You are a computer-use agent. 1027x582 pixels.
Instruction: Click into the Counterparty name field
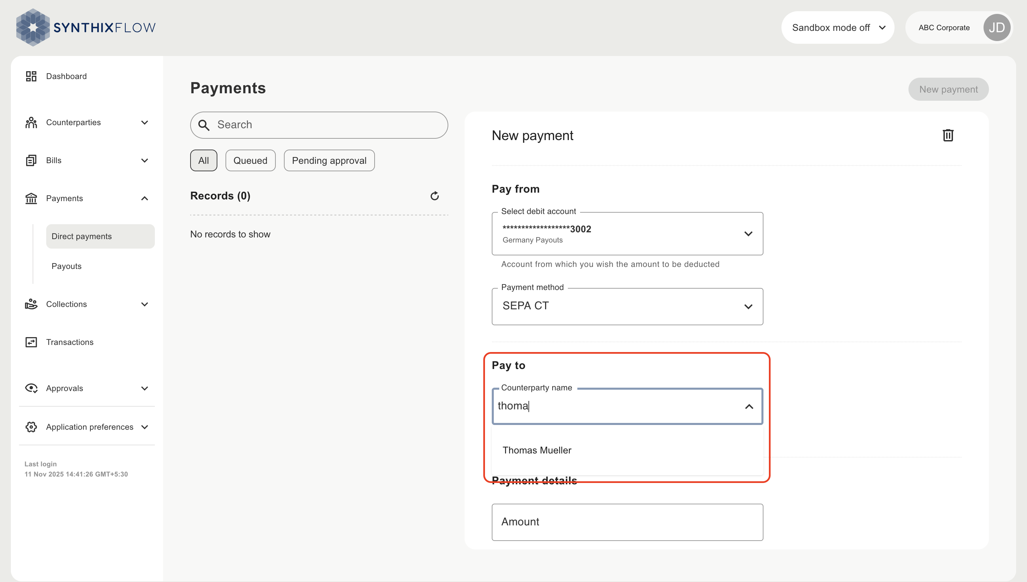coord(627,406)
